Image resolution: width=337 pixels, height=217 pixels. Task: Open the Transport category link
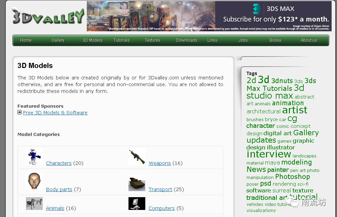click(x=160, y=189)
